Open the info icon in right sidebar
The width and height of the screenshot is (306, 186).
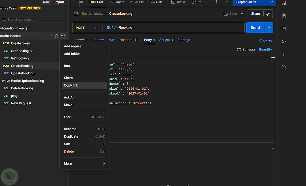[x=284, y=67]
